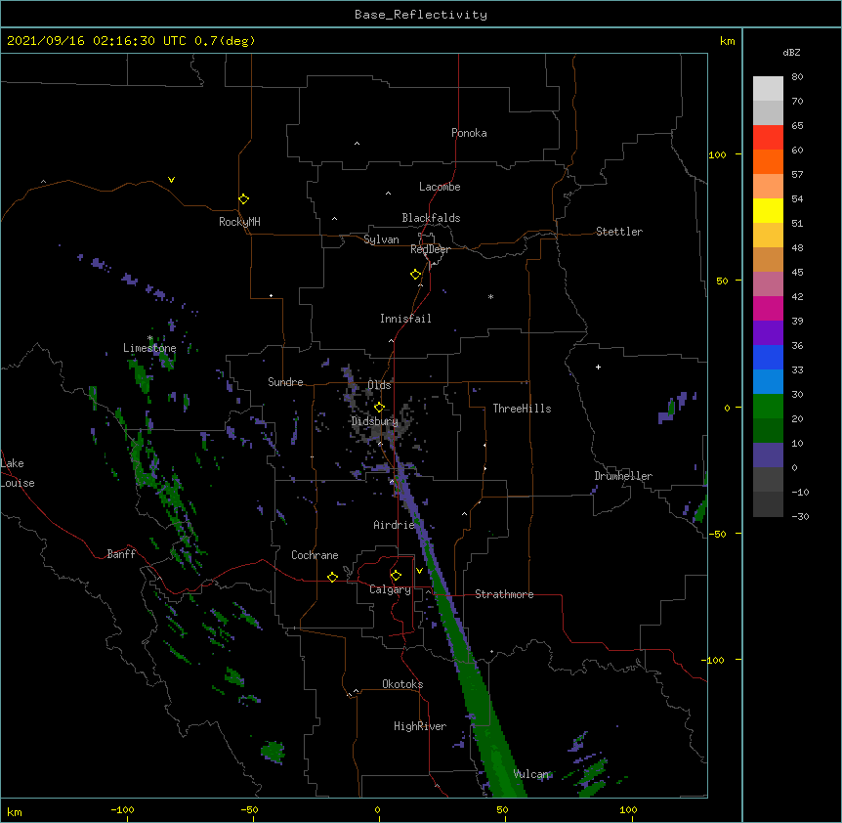Click the Olds town label
Screen dimensions: 842x823
click(379, 385)
